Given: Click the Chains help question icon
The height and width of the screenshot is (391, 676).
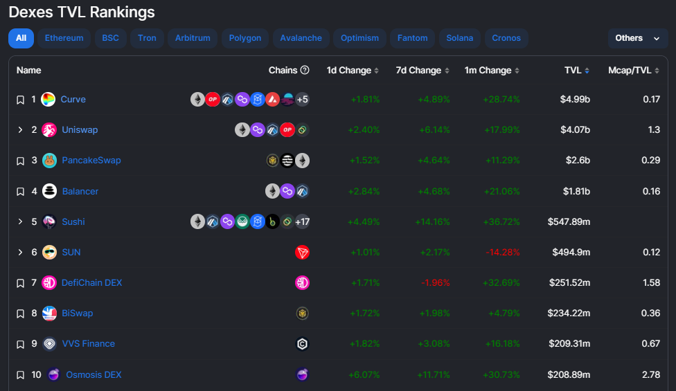Looking at the screenshot, I should point(305,70).
